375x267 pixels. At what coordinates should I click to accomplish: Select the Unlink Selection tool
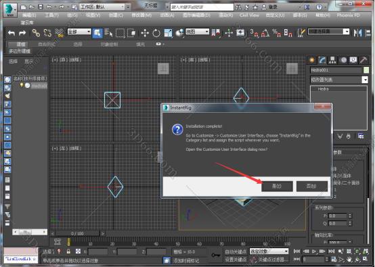click(x=47, y=33)
